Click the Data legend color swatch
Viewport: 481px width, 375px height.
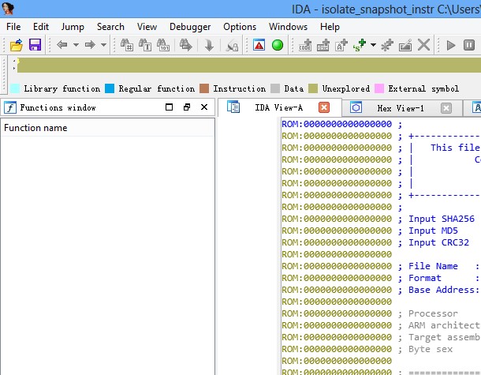tap(275, 88)
